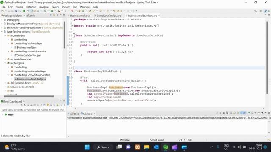Collapse the Junit-Testing-project1 node
Viewport: 271px width, 152px height.
2,32
